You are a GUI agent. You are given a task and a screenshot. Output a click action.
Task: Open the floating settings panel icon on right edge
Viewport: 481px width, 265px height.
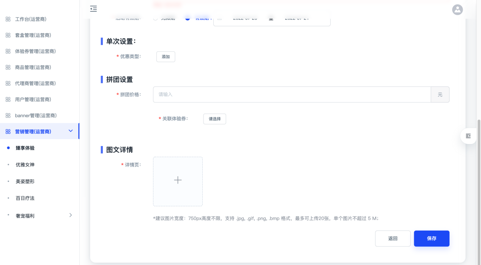[468, 136]
